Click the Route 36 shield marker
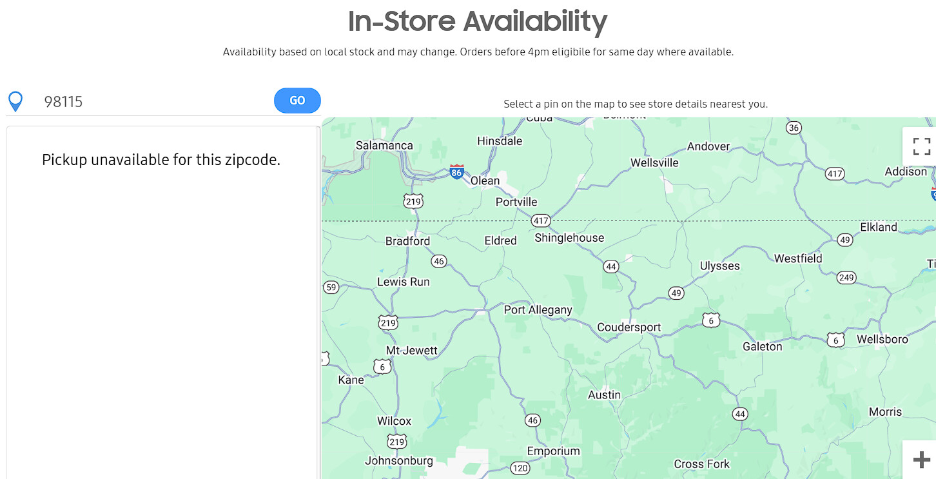 point(794,128)
